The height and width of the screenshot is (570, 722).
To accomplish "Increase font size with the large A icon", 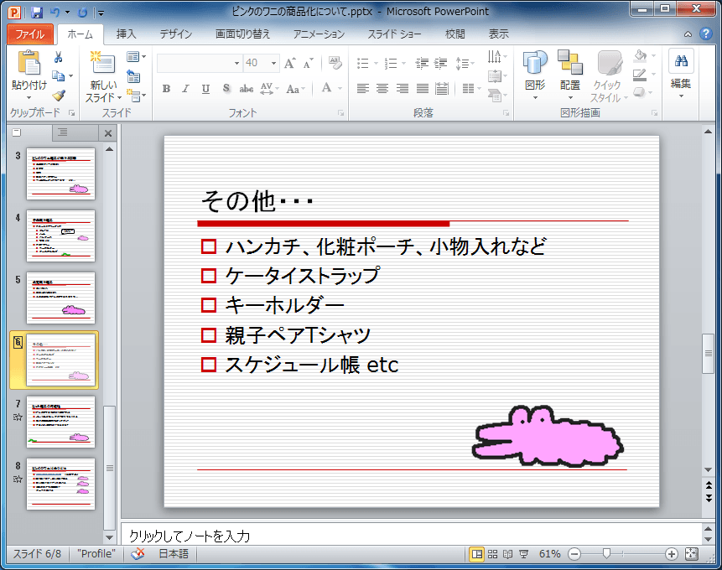I will (289, 63).
